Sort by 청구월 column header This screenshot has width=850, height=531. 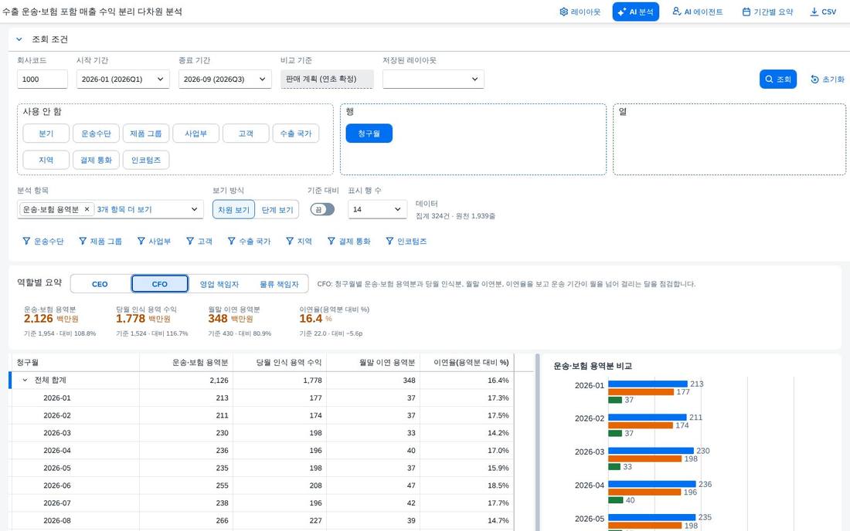pos(76,362)
